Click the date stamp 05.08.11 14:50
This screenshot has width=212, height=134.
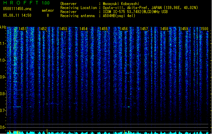[x=17, y=15]
